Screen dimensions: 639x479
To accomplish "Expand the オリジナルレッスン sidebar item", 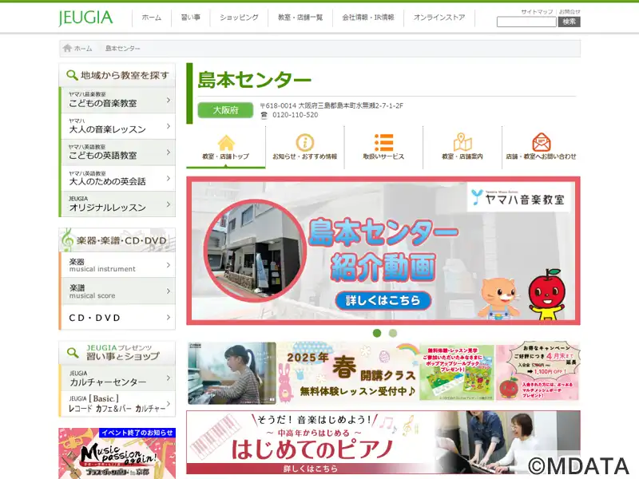I will click(x=117, y=204).
